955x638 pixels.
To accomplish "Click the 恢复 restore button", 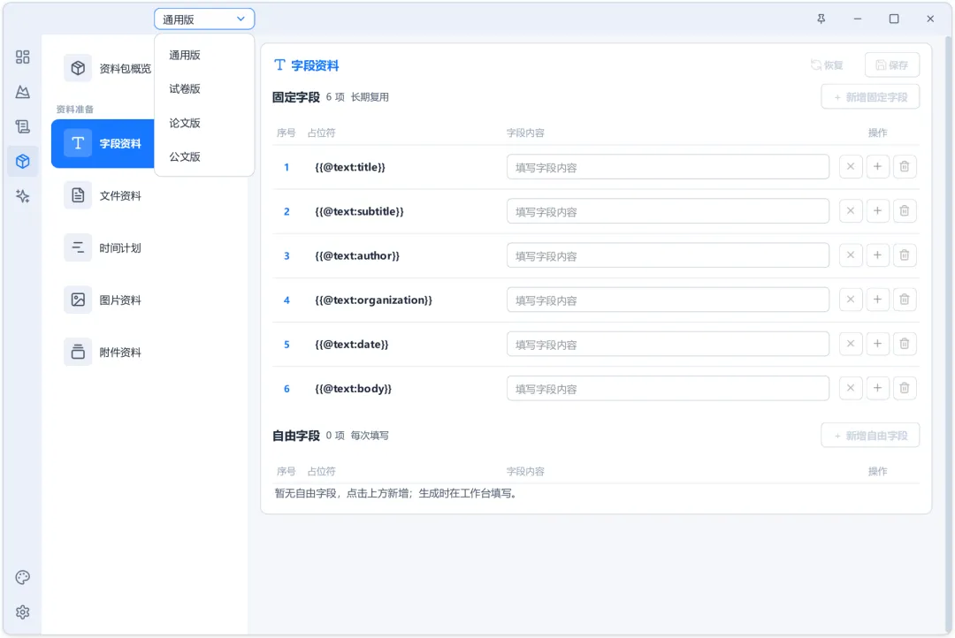I will 827,65.
